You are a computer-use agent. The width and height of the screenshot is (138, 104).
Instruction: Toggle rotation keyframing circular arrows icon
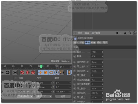[51, 72]
